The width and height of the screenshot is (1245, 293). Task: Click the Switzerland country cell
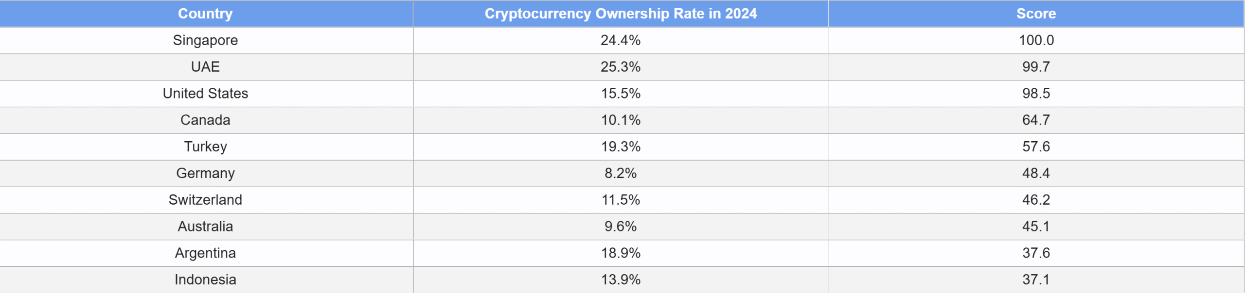tap(205, 200)
